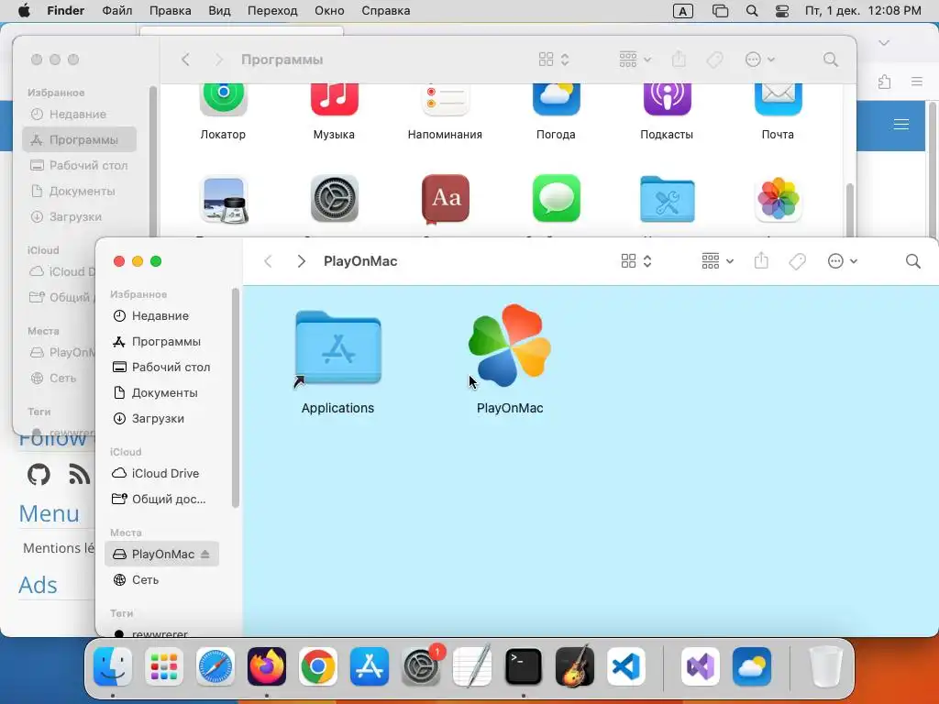Open the Музыка app in Программы window
Image resolution: width=939 pixels, height=704 pixels.
click(x=334, y=100)
